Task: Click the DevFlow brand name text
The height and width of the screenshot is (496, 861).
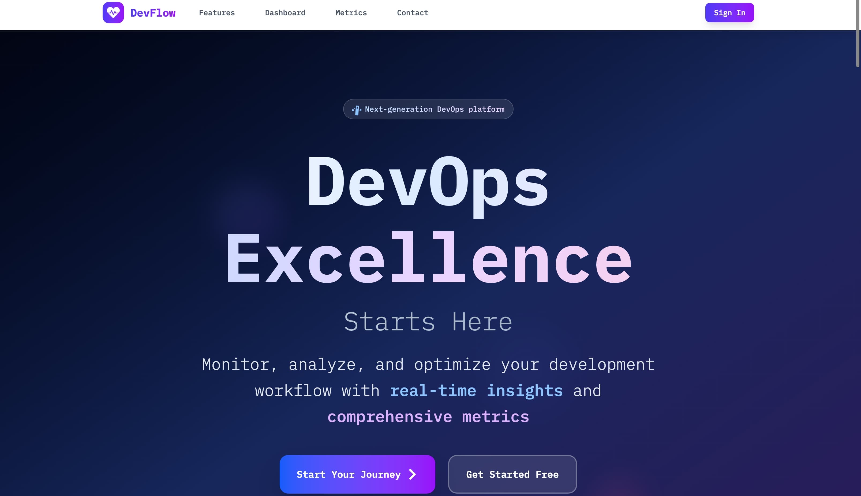Action: click(x=153, y=12)
